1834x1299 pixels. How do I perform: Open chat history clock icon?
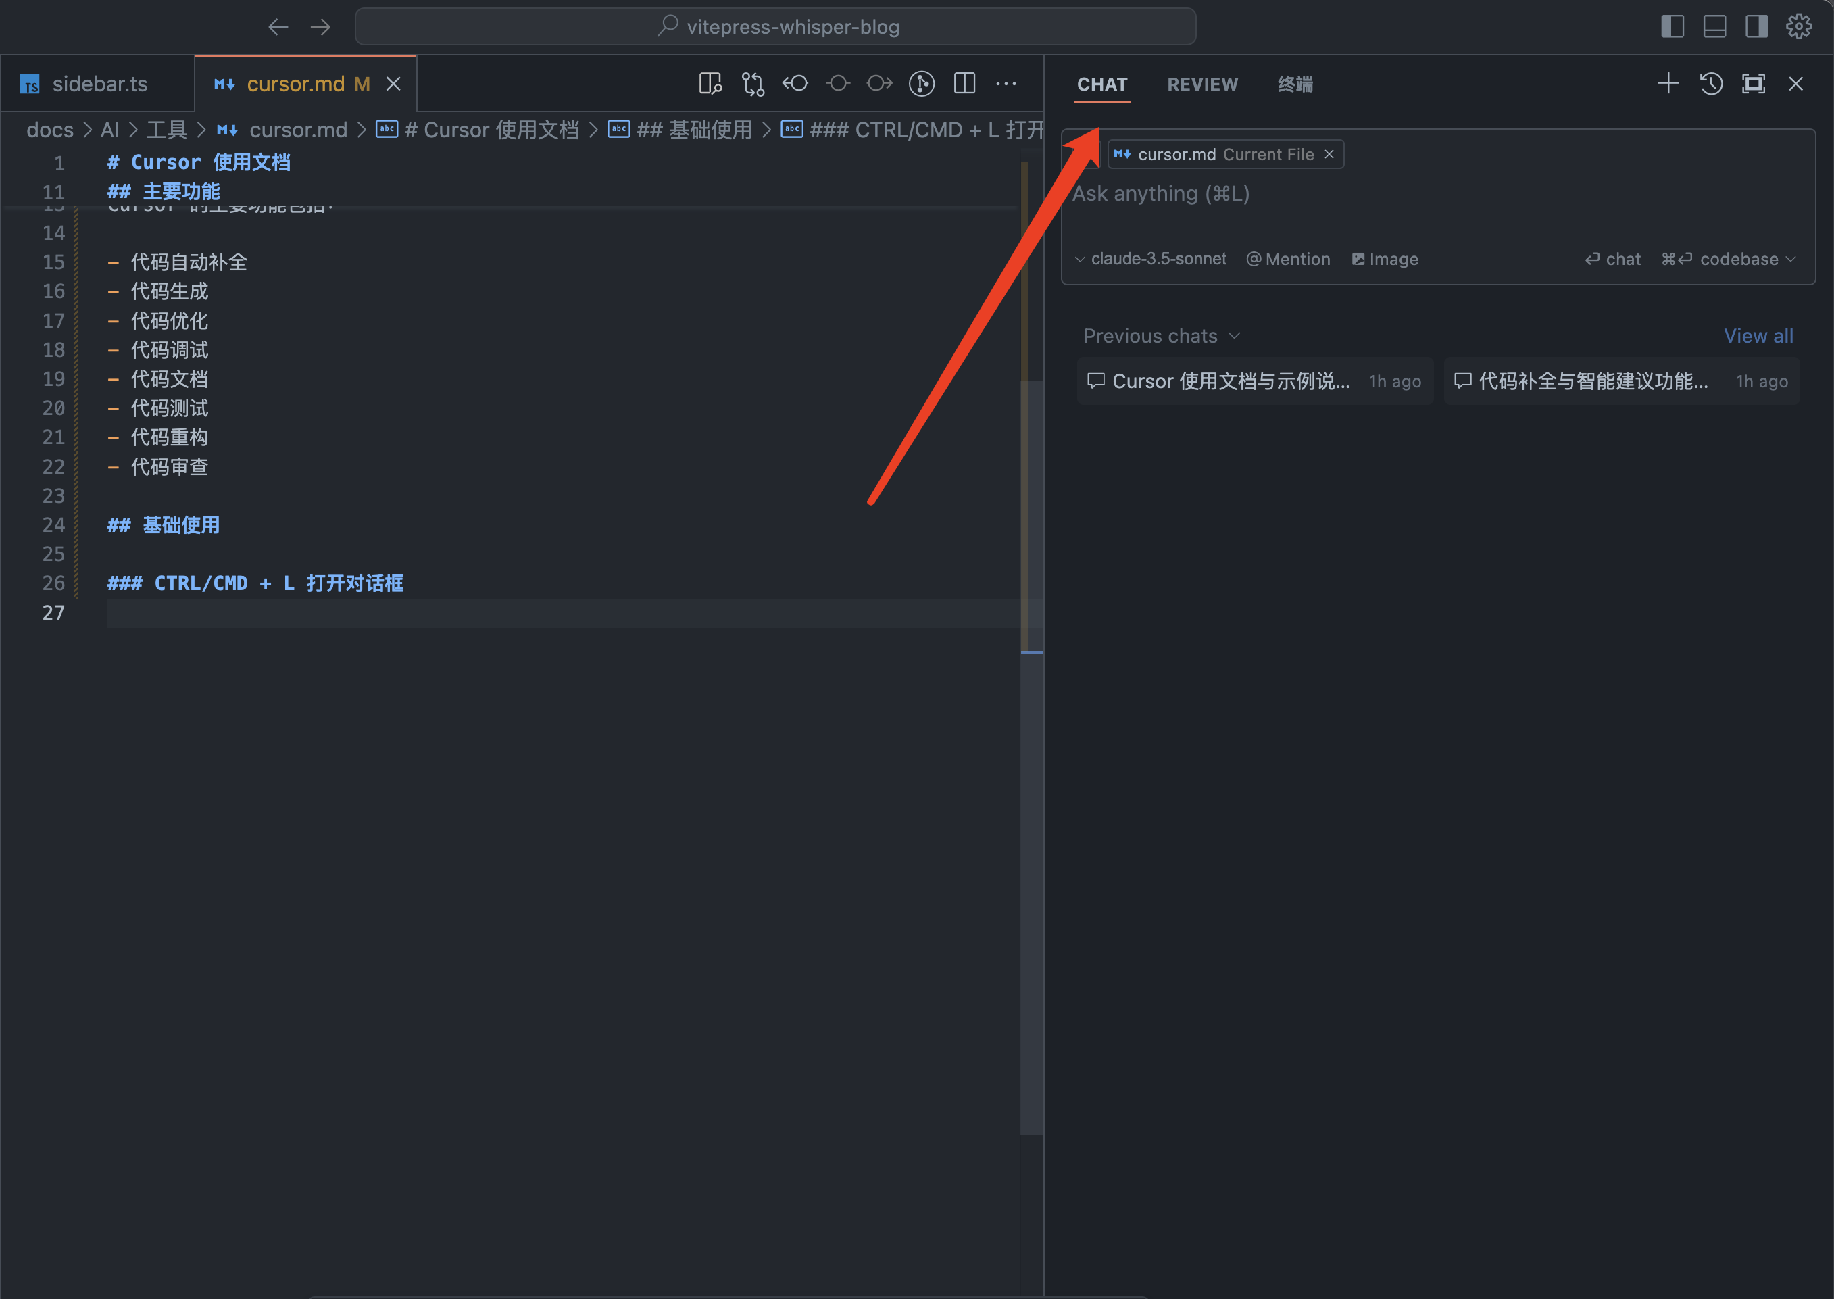(x=1711, y=84)
